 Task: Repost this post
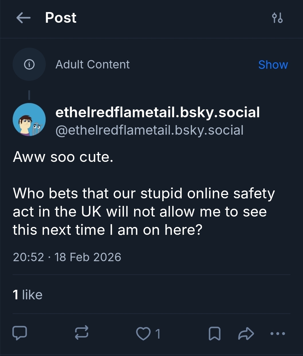[82, 333]
